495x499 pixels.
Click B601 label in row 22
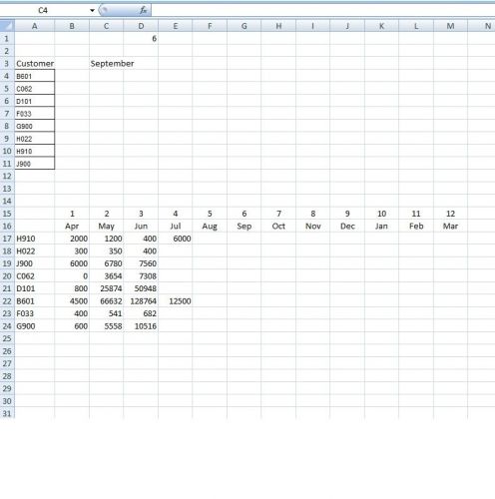tap(35, 301)
